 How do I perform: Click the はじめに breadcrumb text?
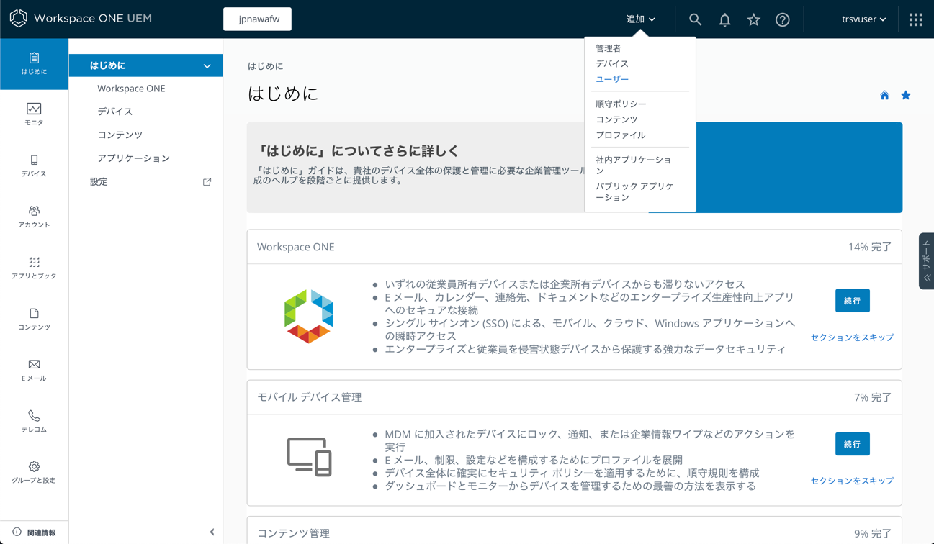coord(266,66)
